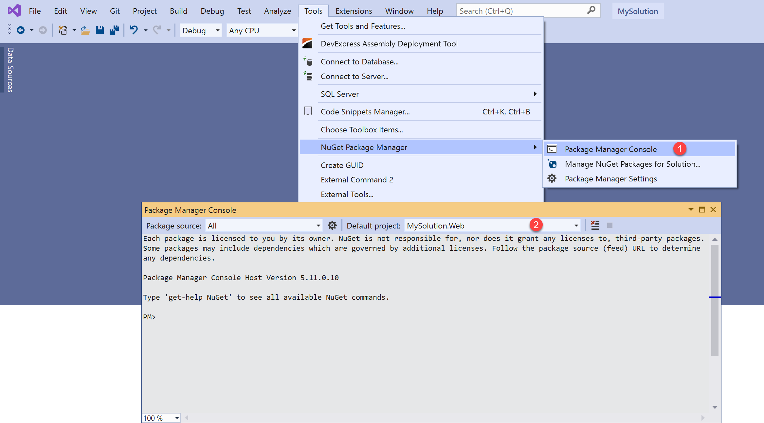764x423 pixels.
Task: Expand the navigate backward history arrow
Action: click(32, 30)
